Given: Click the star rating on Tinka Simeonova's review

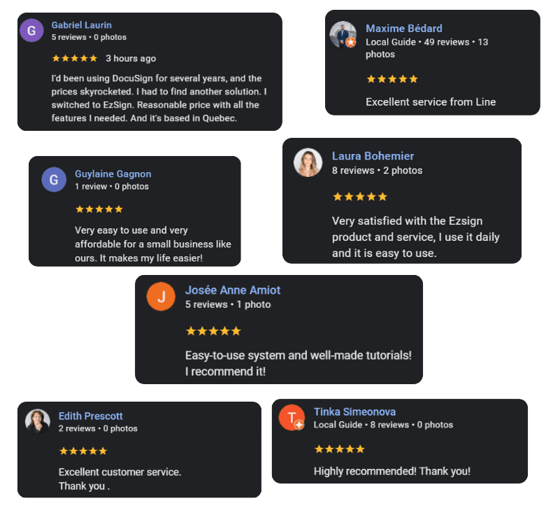Looking at the screenshot, I should point(339,449).
